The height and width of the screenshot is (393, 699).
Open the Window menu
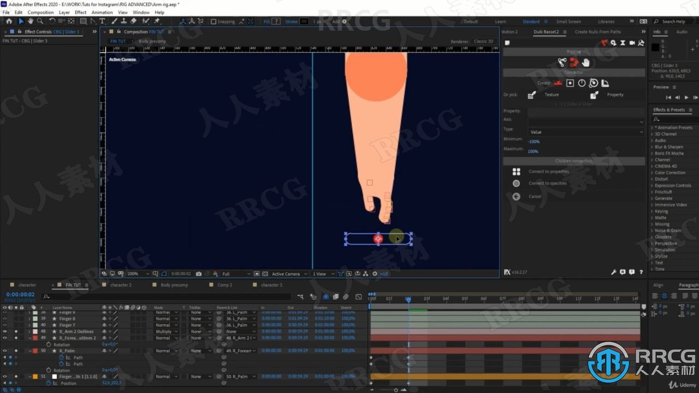pos(141,12)
